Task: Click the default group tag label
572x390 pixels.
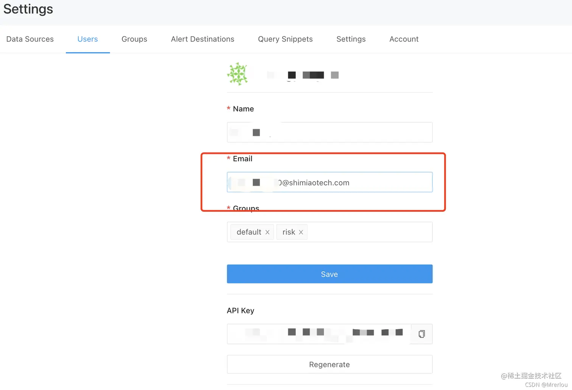Action: [x=249, y=232]
